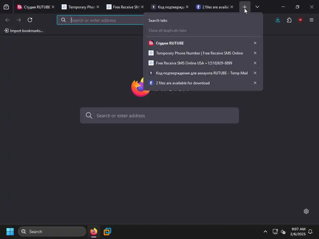Collapse the list all tabs dropdown arrow
This screenshot has height=239, width=319.
point(257,7)
